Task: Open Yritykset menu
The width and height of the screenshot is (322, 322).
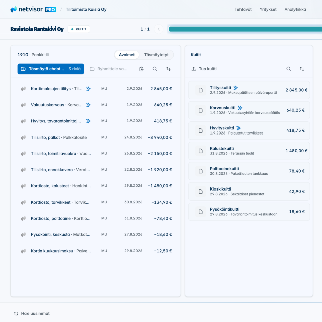Action: (x=268, y=9)
